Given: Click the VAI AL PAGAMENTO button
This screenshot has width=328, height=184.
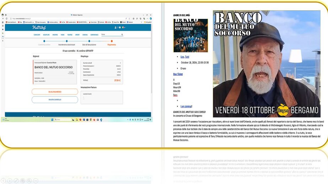Looking at the screenshot, I should pyautogui.click(x=55, y=91).
